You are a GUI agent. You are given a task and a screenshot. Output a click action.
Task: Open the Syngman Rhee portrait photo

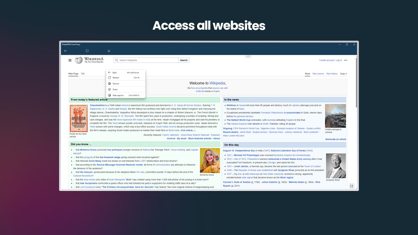click(x=336, y=166)
